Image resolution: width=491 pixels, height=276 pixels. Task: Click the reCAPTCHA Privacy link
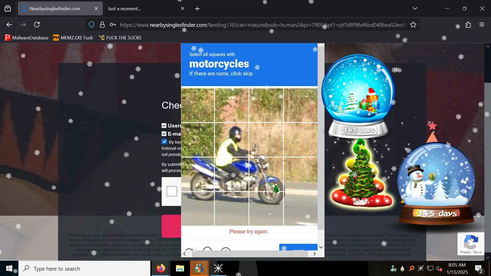(465, 252)
